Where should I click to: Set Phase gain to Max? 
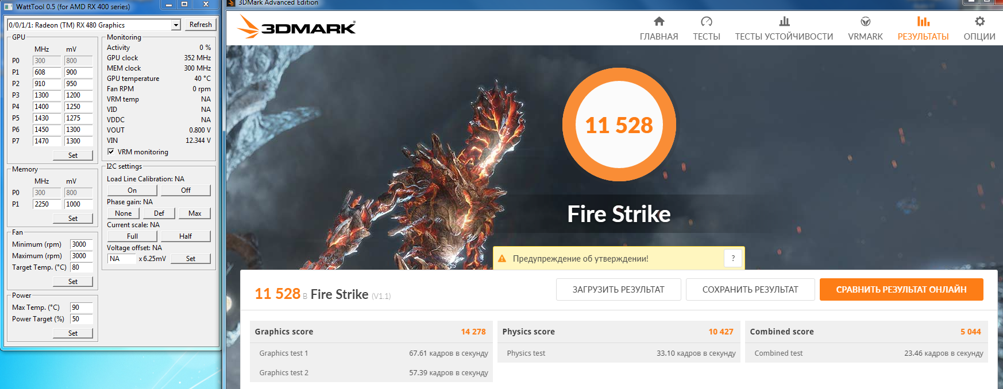[195, 213]
